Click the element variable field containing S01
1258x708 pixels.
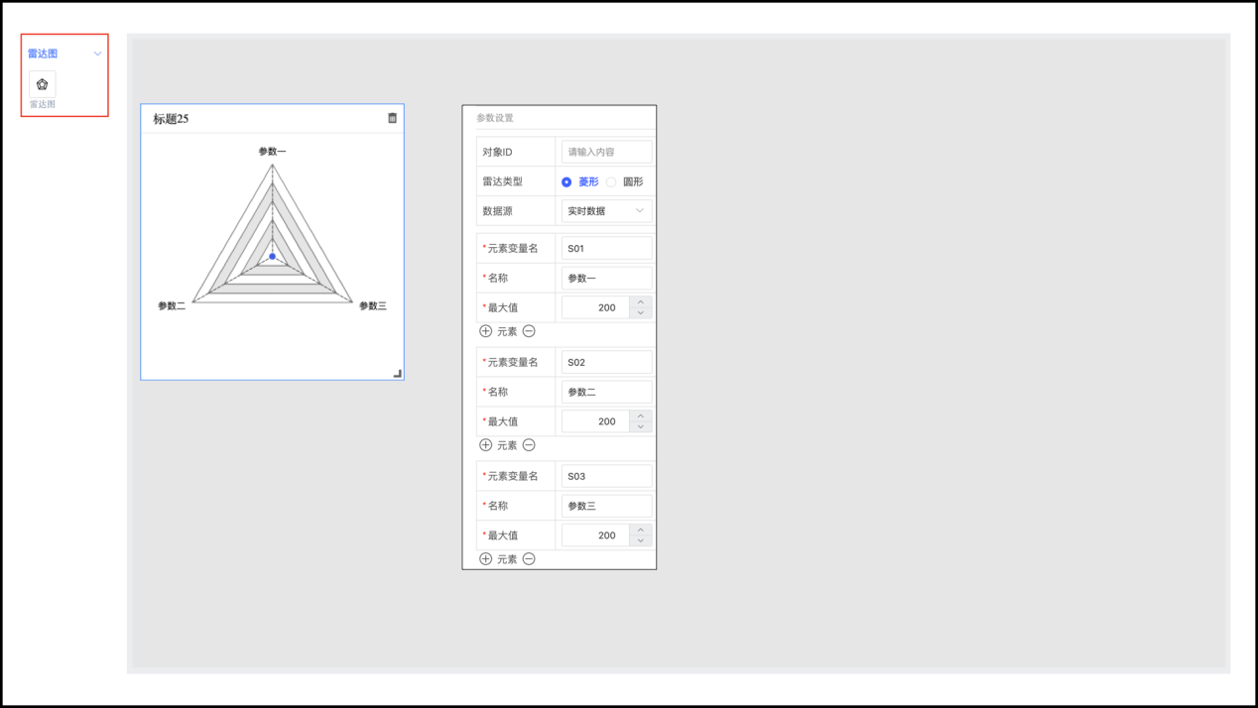pos(606,249)
